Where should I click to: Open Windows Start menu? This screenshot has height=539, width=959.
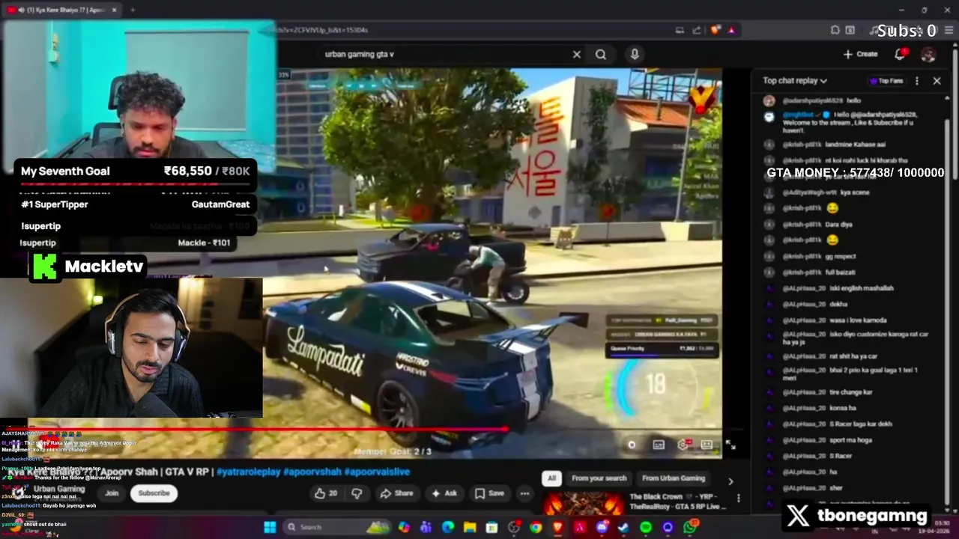click(270, 527)
